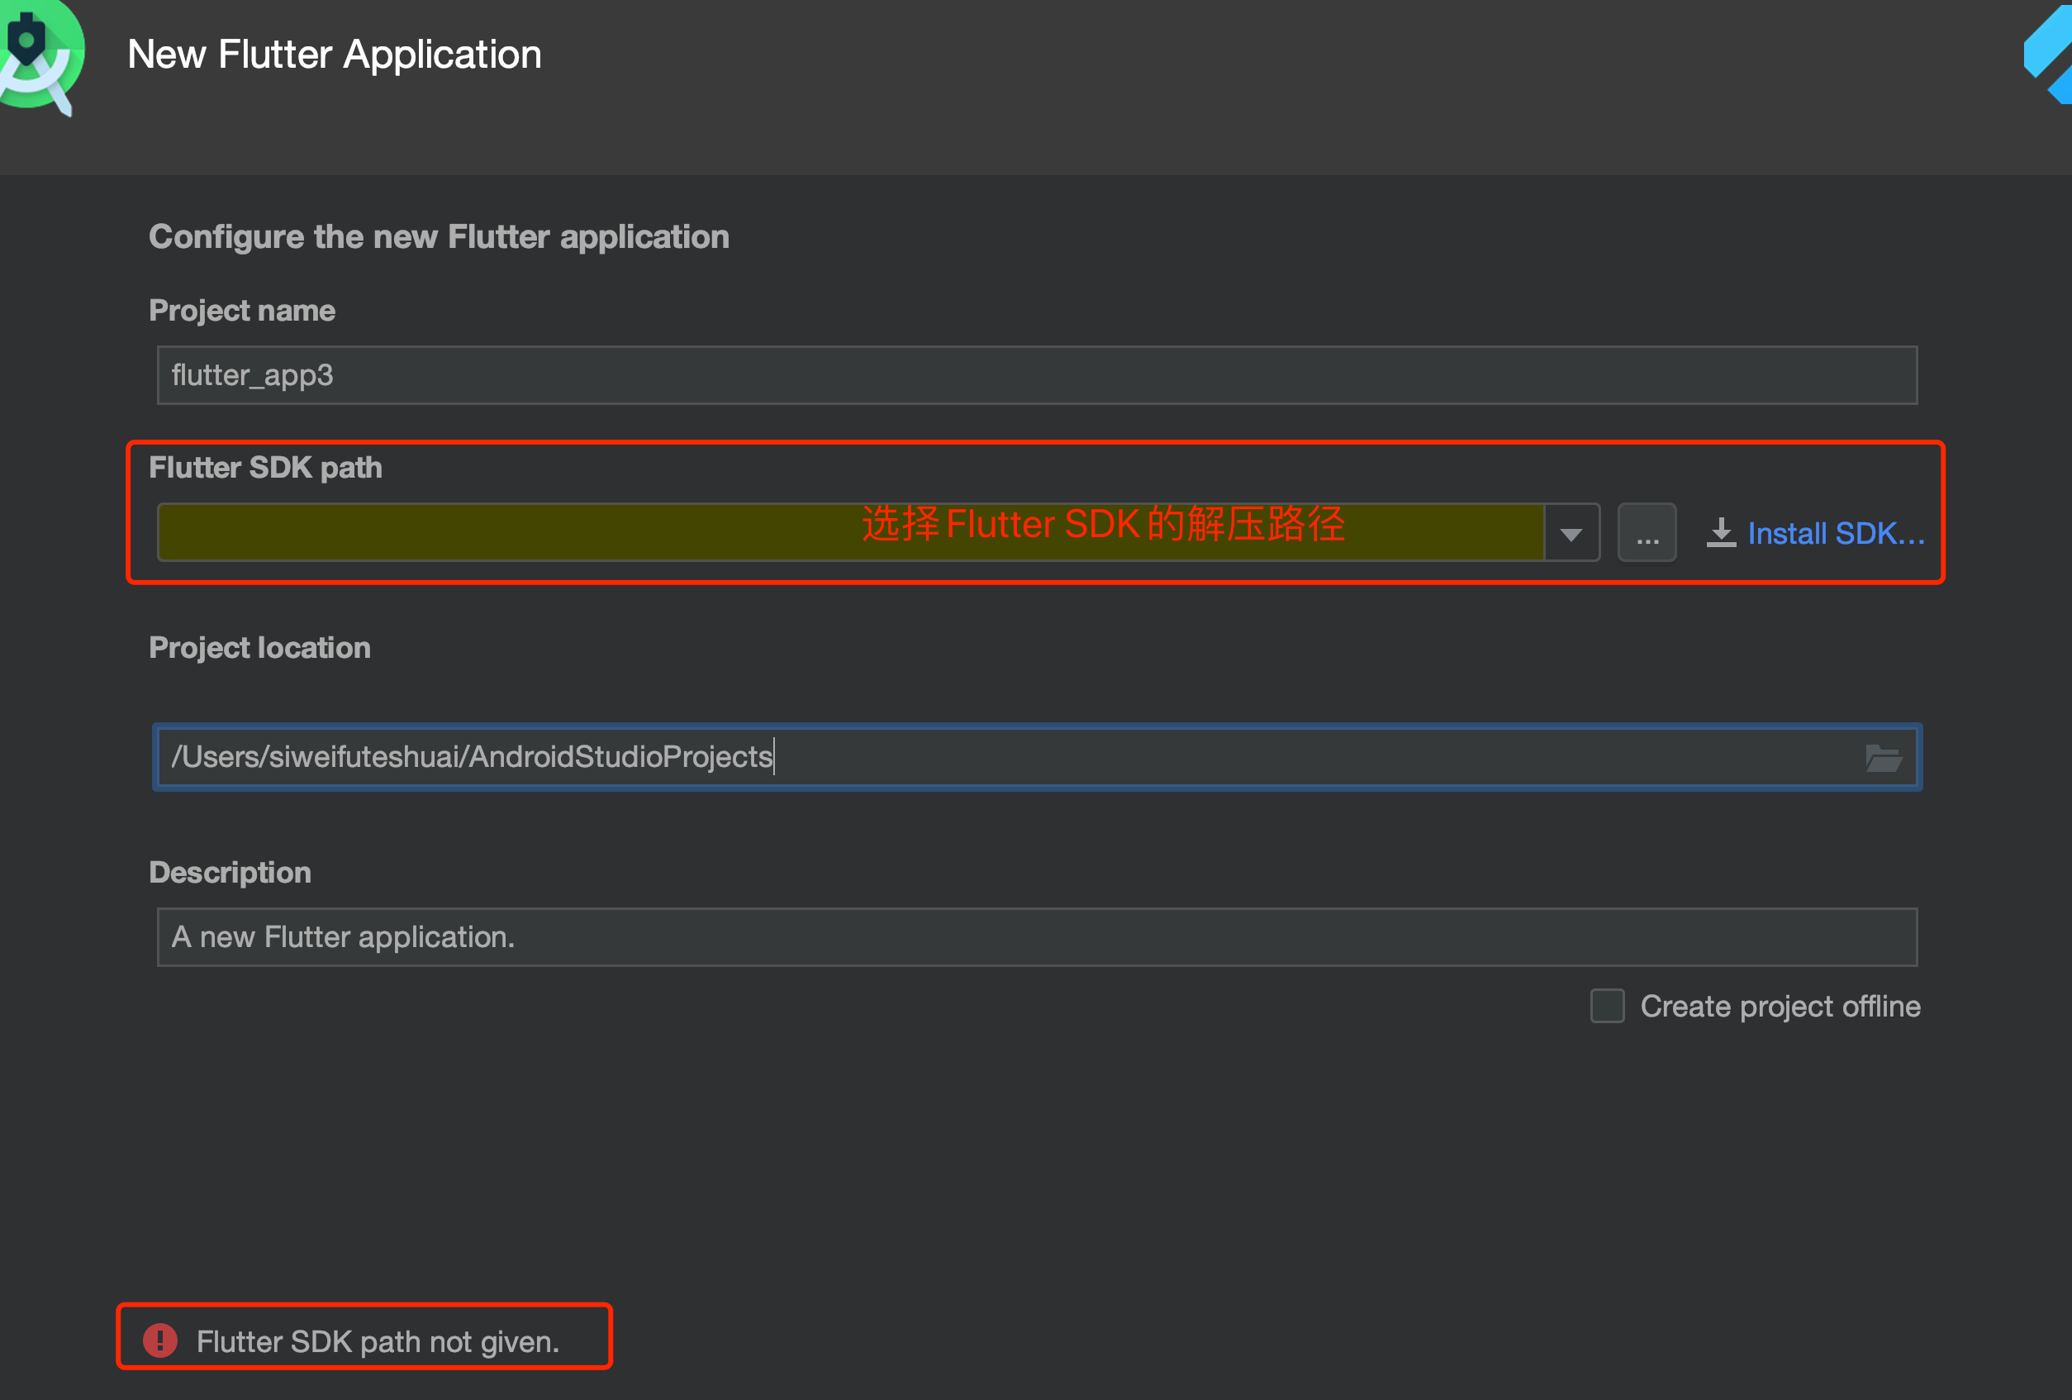Open the Install SDK... link
2072x1400 pixels.
1835,533
